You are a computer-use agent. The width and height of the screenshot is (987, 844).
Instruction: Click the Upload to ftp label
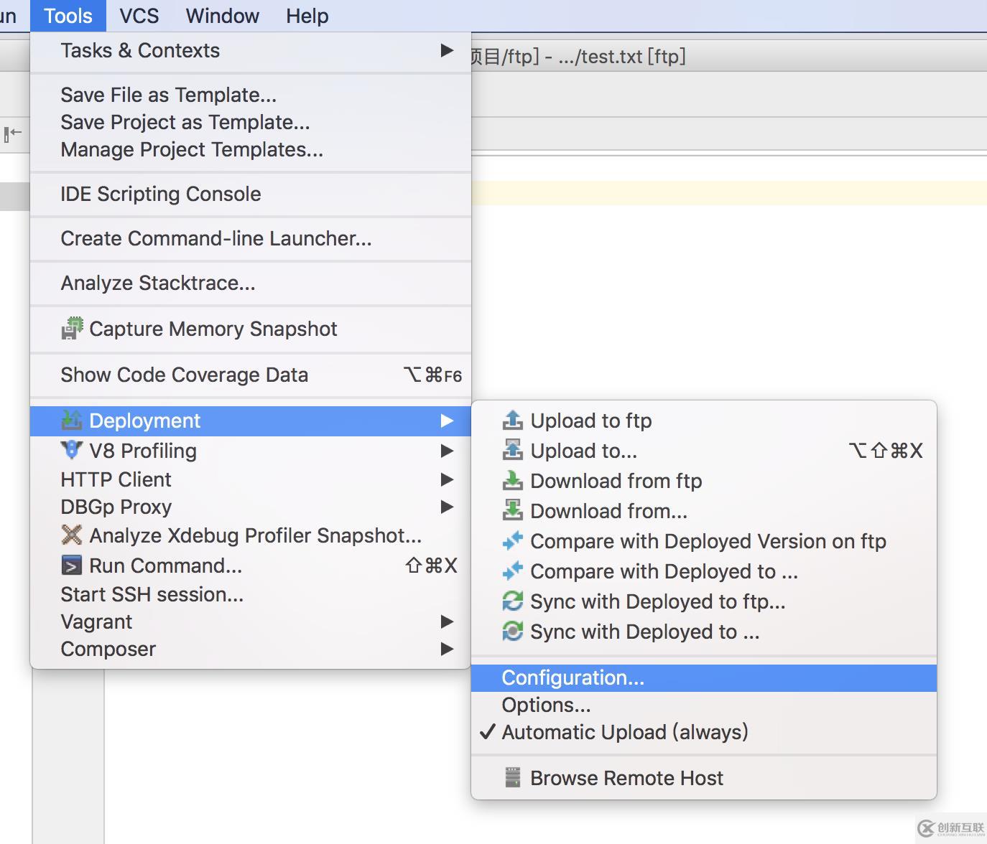tap(591, 421)
